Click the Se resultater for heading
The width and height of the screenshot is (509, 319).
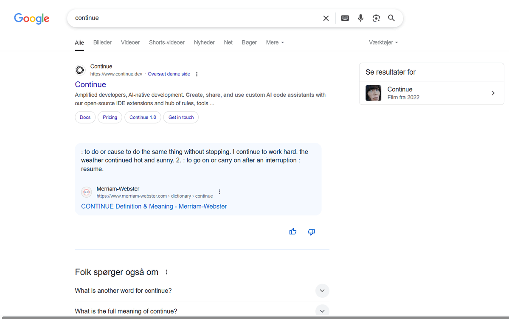pos(391,72)
